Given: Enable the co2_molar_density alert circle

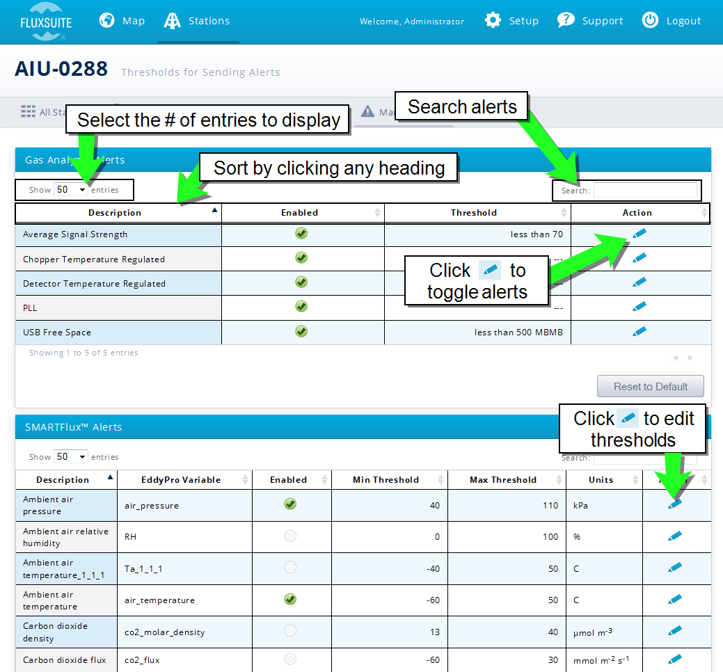Looking at the screenshot, I should click(290, 630).
